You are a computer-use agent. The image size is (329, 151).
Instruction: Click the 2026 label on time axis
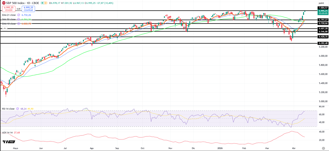pos(220,148)
